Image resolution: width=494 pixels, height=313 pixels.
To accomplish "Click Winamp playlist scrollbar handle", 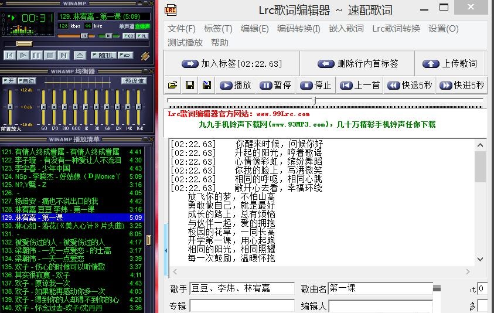I will (x=148, y=240).
